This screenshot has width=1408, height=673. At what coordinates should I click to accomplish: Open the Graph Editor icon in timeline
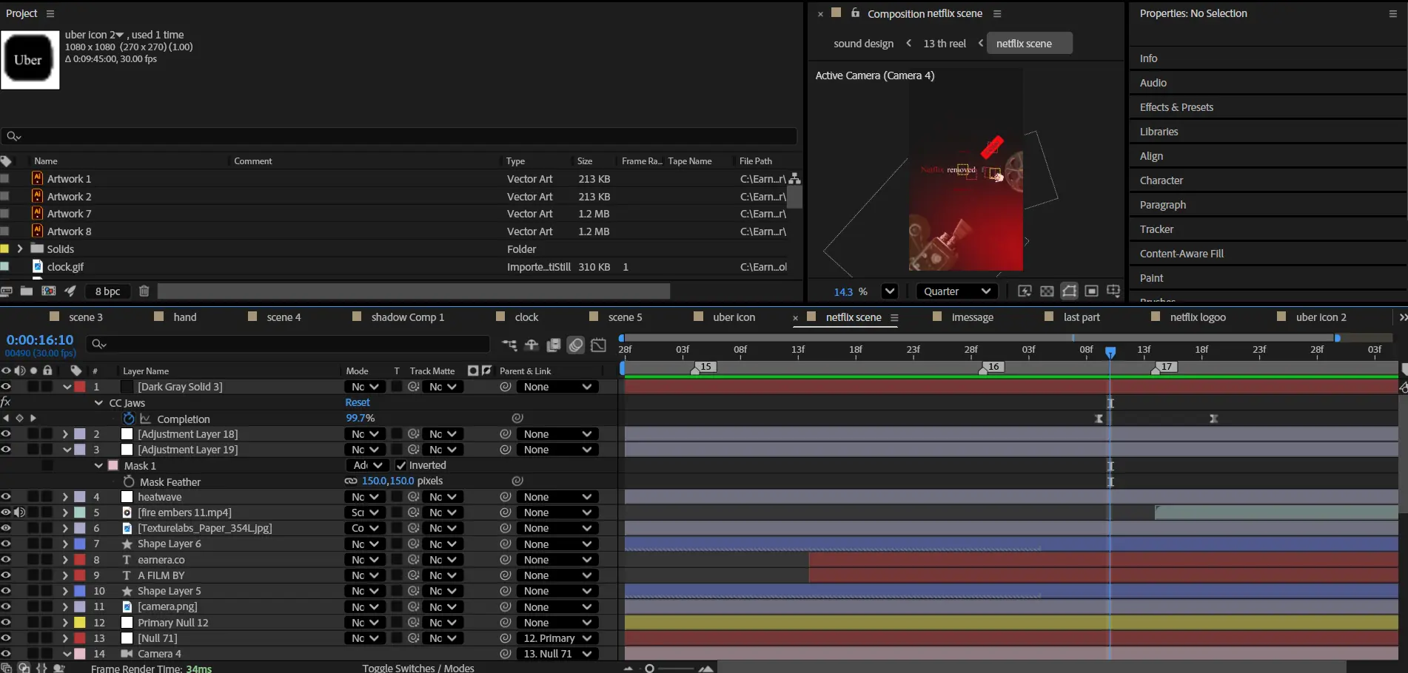(599, 345)
